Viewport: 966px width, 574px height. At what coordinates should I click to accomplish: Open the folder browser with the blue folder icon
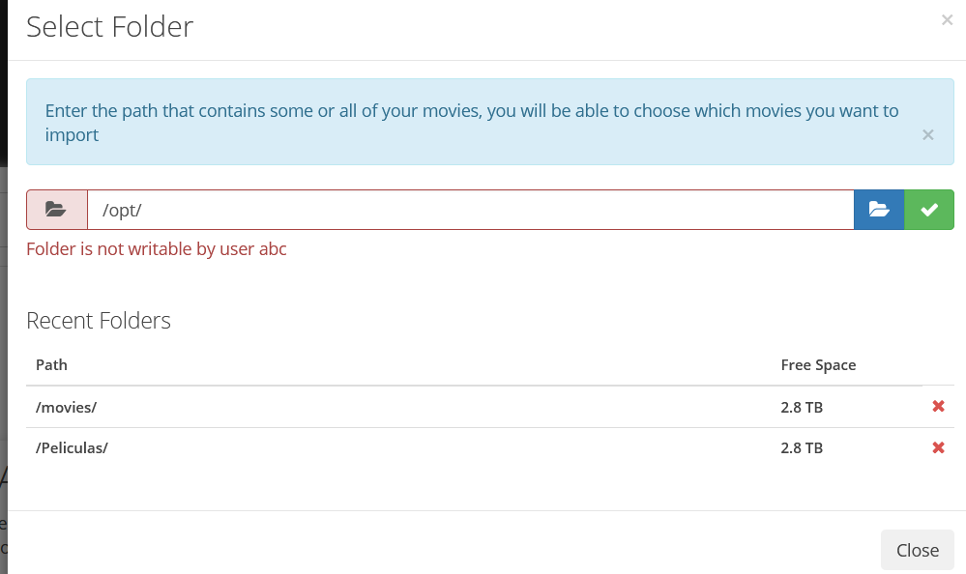point(878,210)
